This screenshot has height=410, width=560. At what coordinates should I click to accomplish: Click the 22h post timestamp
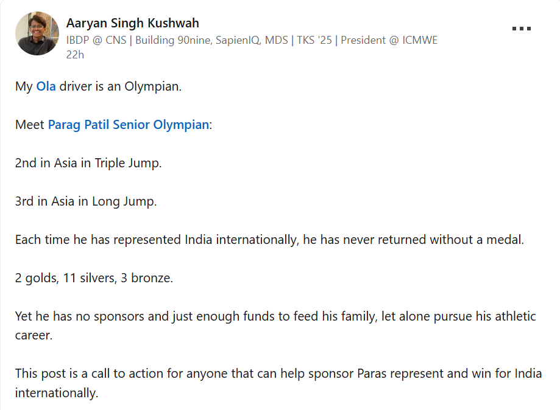point(74,55)
